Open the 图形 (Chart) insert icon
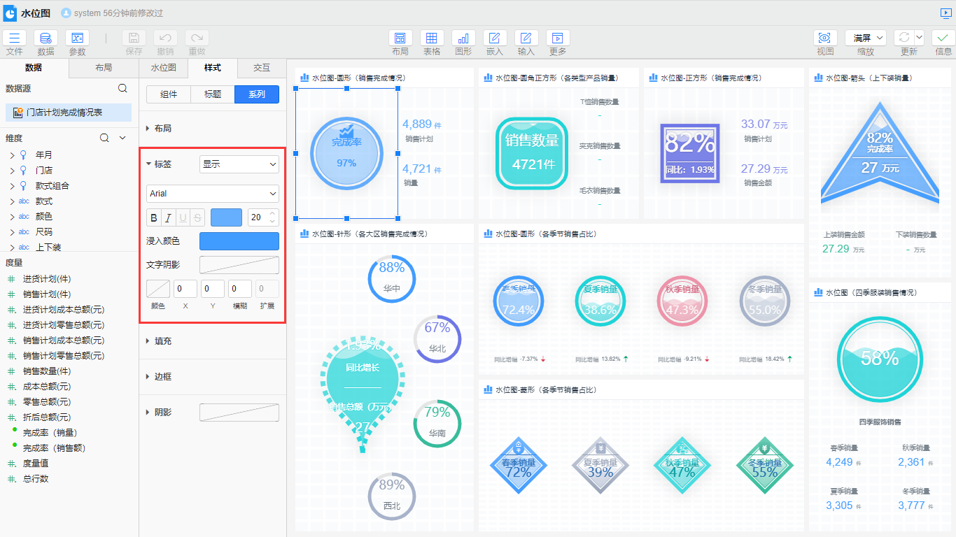The height and width of the screenshot is (537, 956). (x=463, y=38)
